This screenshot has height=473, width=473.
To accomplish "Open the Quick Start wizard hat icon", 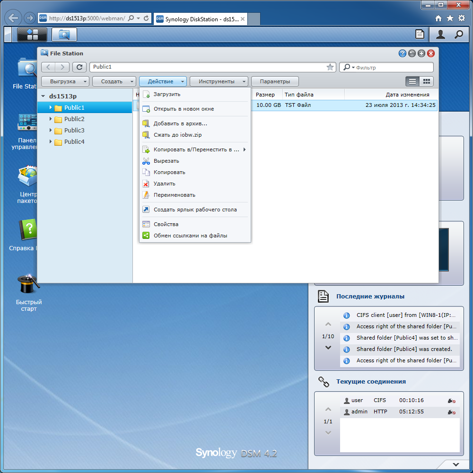I will tap(28, 284).
